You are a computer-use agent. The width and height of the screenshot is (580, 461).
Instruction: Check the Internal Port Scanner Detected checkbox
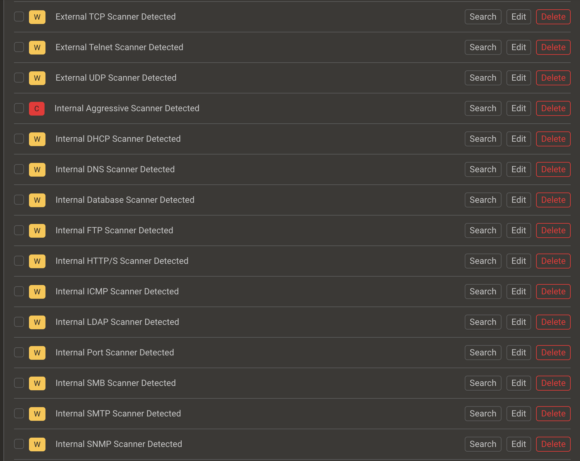19,353
